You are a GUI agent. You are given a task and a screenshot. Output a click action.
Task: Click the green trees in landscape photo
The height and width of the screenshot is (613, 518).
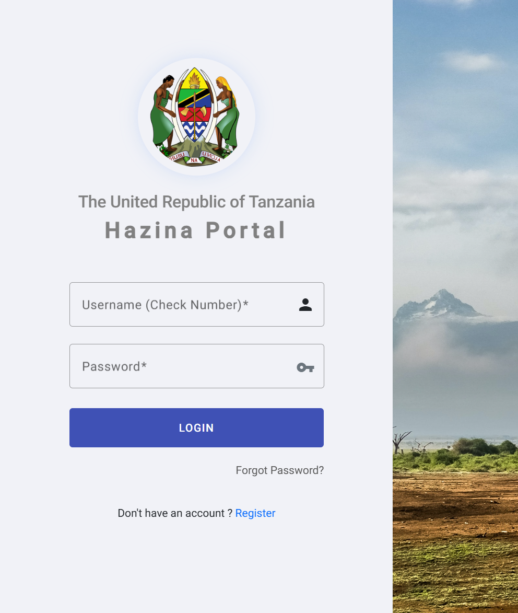coord(485,447)
